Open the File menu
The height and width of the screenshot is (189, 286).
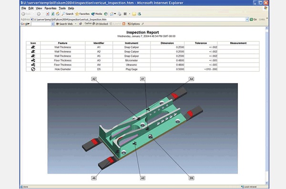24,8
